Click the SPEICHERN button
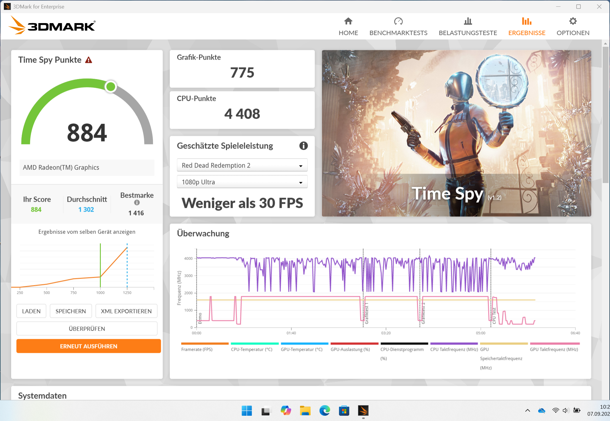610x421 pixels. (x=71, y=311)
